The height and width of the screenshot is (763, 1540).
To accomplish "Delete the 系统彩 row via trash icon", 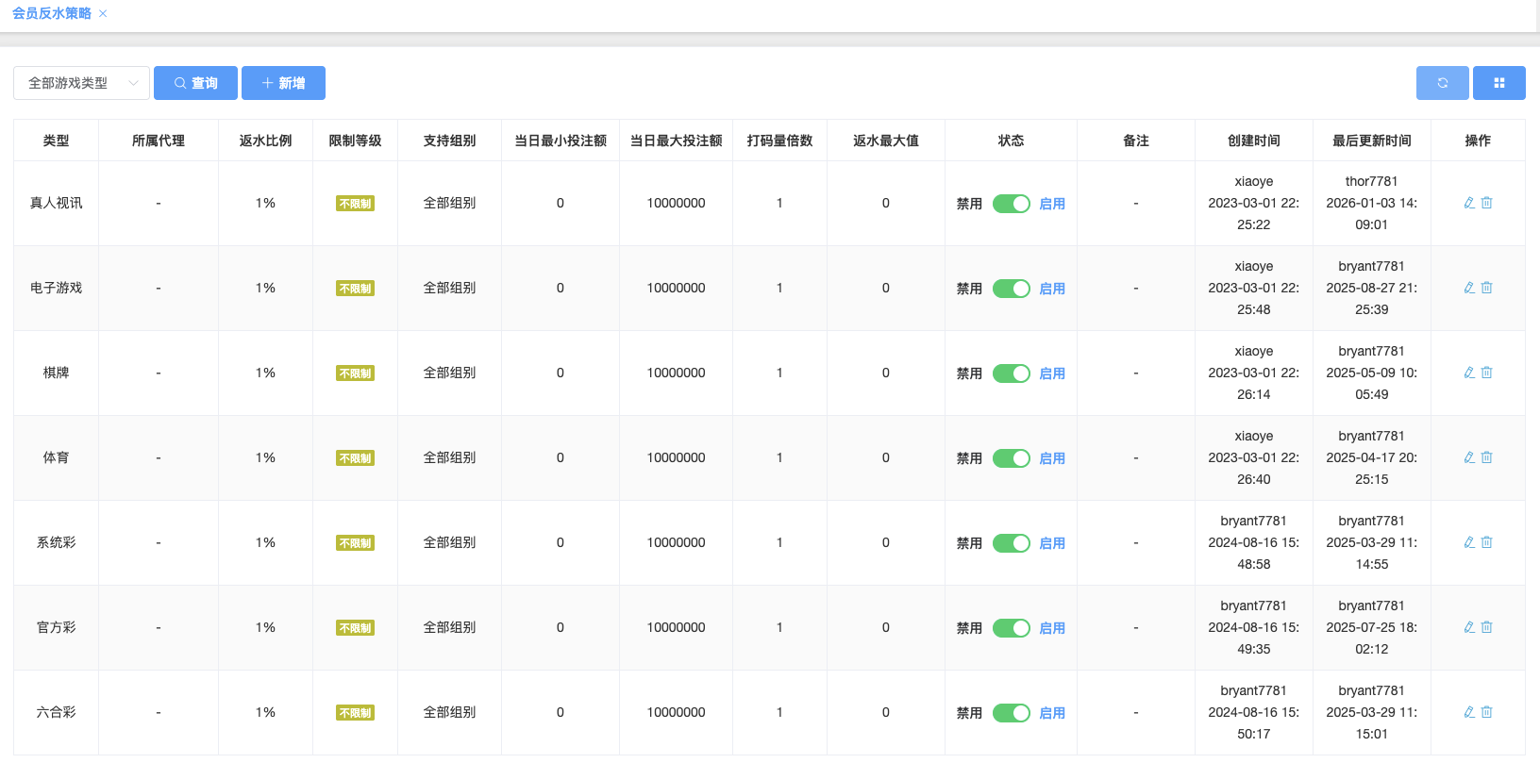I will 1487,542.
